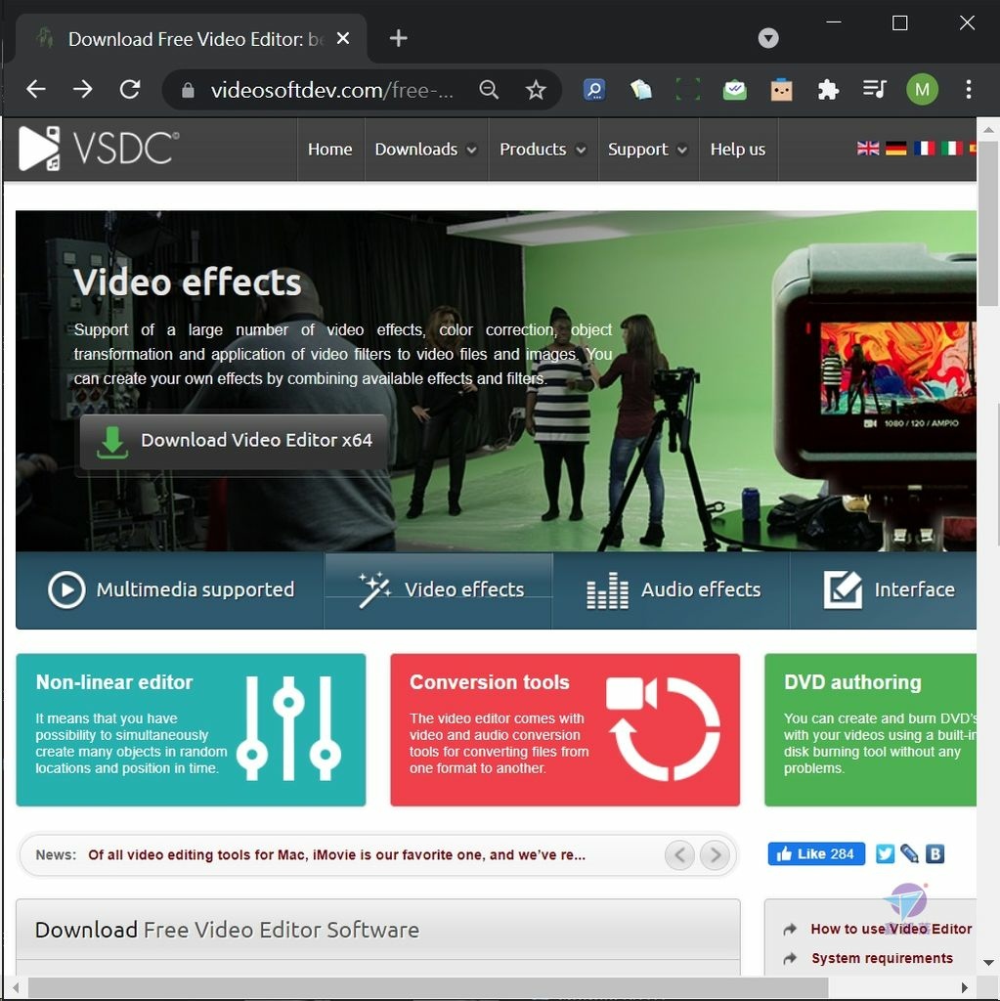This screenshot has width=1000, height=1001.
Task: Switch language to German flag
Action: tap(896, 149)
